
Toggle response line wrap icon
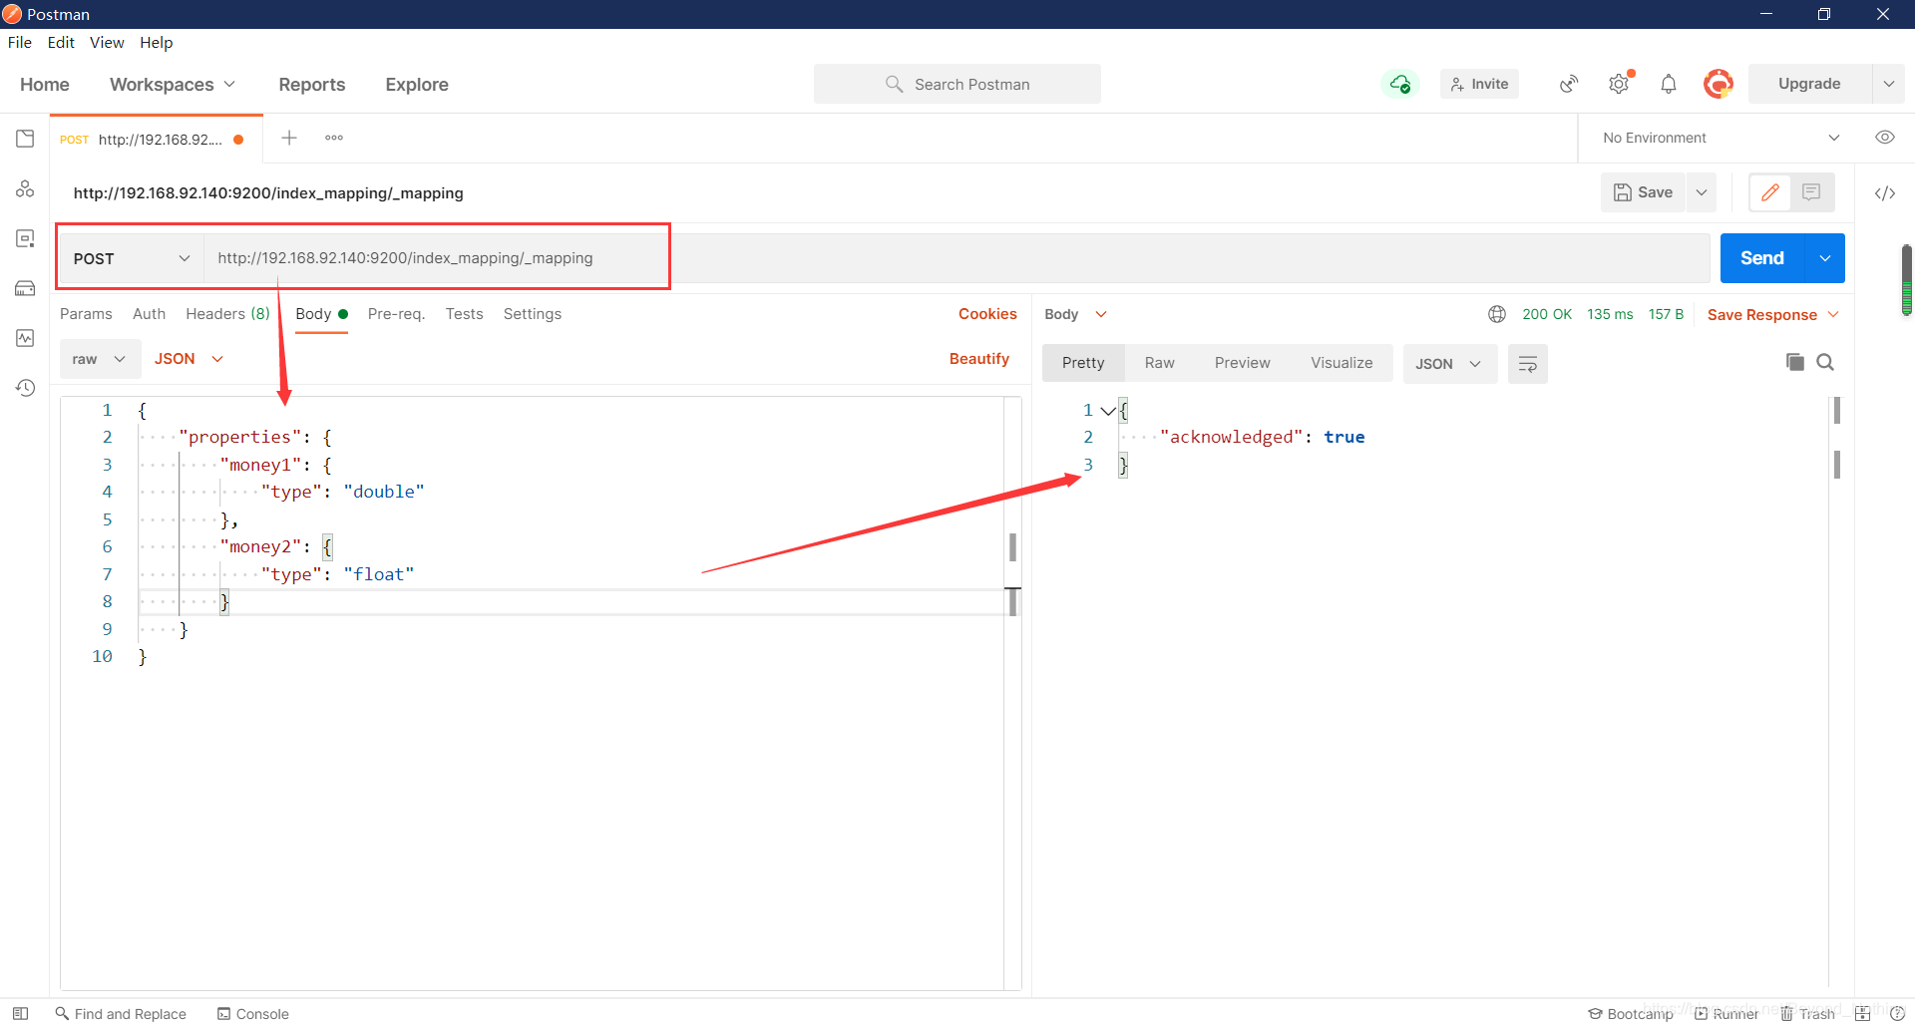pyautogui.click(x=1527, y=364)
